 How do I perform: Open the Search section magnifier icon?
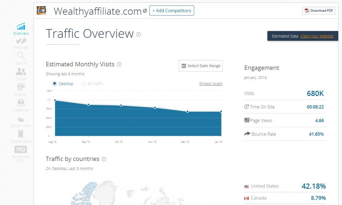[x=21, y=56]
